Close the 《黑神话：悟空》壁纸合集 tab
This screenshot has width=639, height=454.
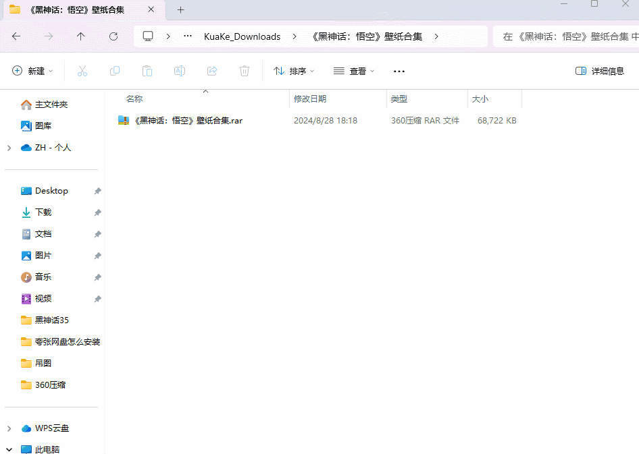[x=151, y=9]
